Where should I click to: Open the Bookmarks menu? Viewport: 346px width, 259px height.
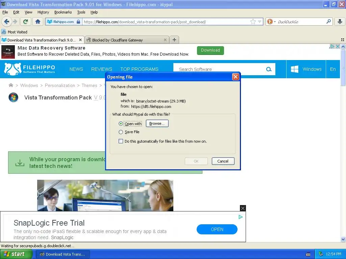coord(63,12)
